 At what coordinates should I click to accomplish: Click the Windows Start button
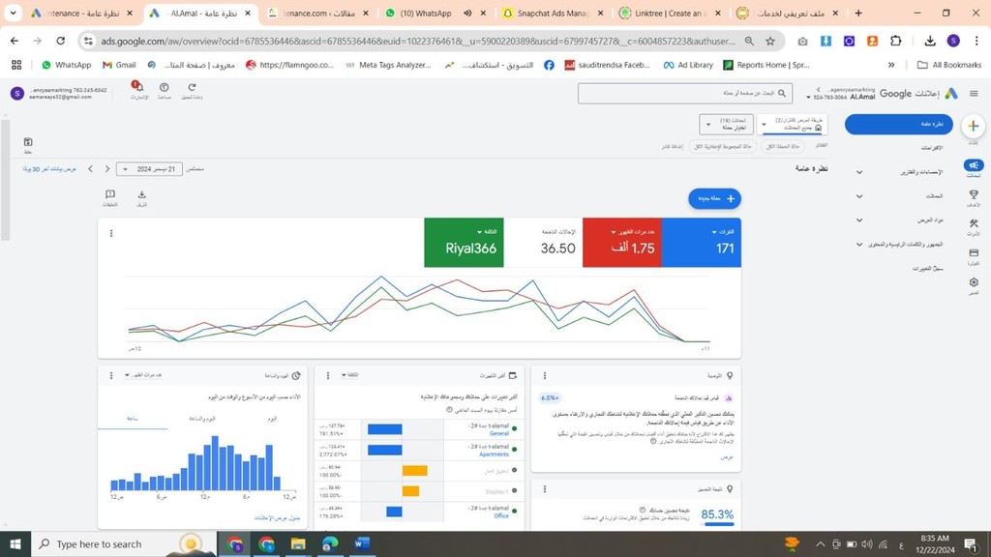pyautogui.click(x=15, y=543)
